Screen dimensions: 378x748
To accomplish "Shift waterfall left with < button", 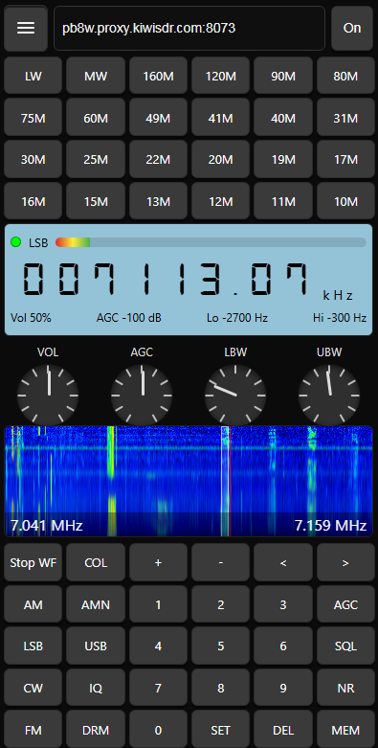I will point(283,563).
